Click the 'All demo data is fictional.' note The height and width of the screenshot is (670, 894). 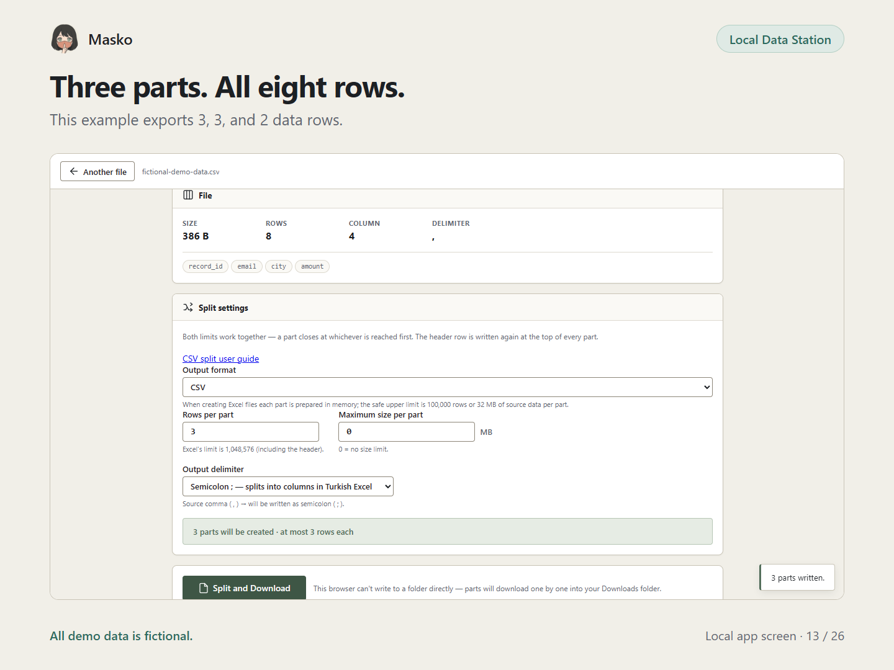(x=121, y=636)
